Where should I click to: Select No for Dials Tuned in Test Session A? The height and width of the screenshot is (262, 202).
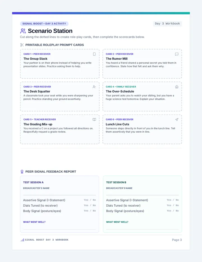[x=94, y=205]
